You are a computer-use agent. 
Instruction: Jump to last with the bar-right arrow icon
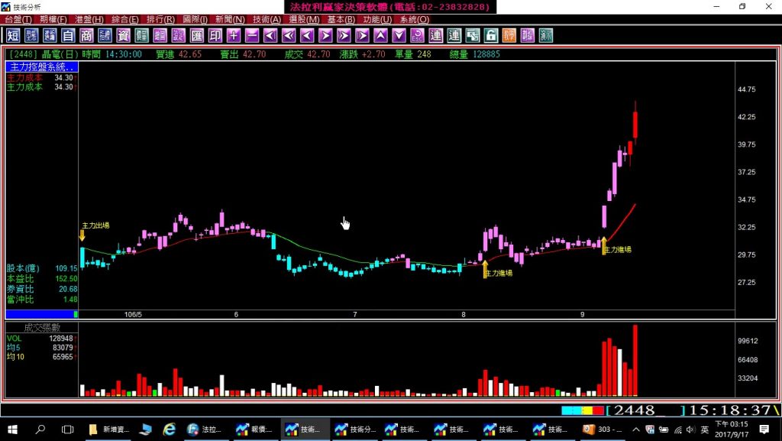coord(363,35)
